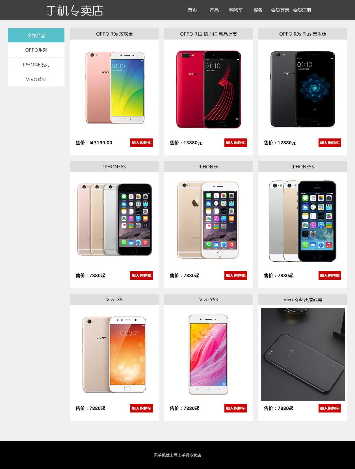Filter by VIVO系列 category
The width and height of the screenshot is (355, 469).
tap(36, 79)
